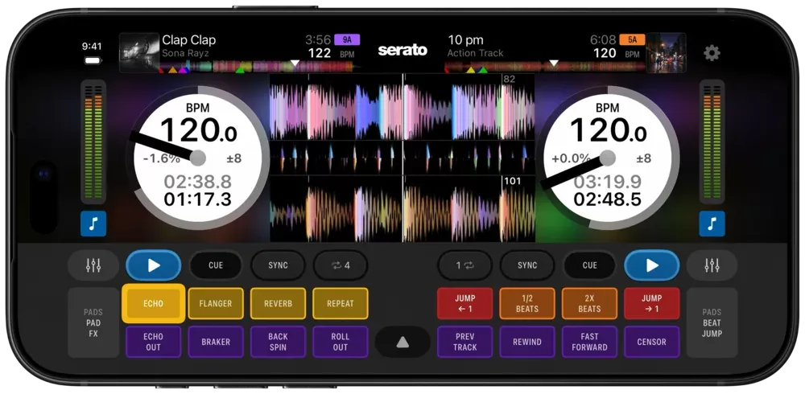Seek in right deck track overview waveform
The width and height of the screenshot is (805, 394).
pyautogui.click(x=545, y=66)
